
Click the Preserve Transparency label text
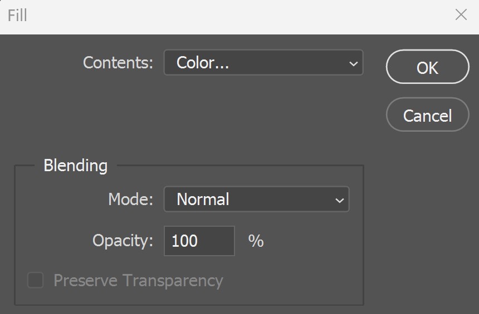(138, 281)
